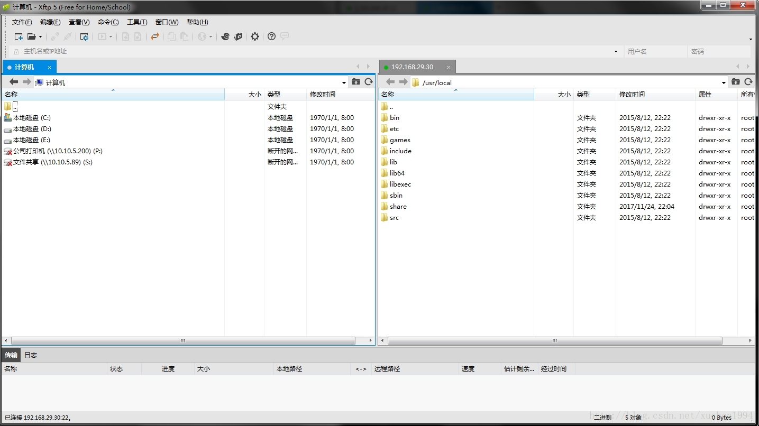Click the transfer queue 状态 column header

(124, 369)
